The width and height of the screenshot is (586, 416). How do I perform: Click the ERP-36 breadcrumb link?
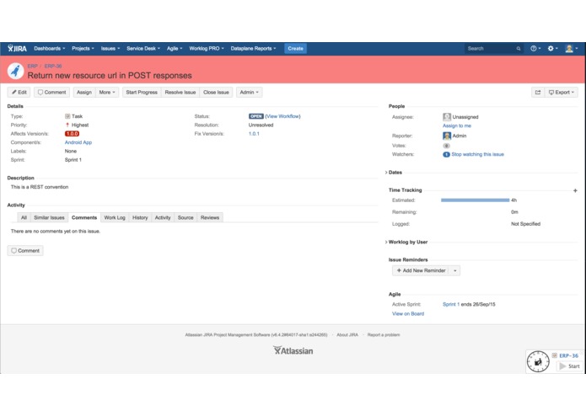click(x=53, y=66)
